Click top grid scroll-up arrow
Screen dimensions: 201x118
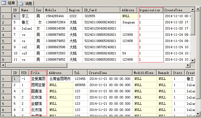click(193, 9)
